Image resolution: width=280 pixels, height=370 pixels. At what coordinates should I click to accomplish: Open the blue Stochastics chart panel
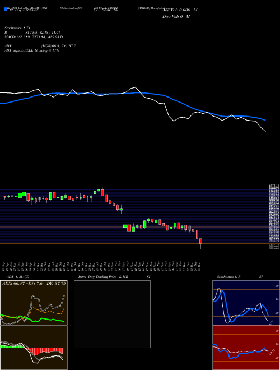(246, 303)
